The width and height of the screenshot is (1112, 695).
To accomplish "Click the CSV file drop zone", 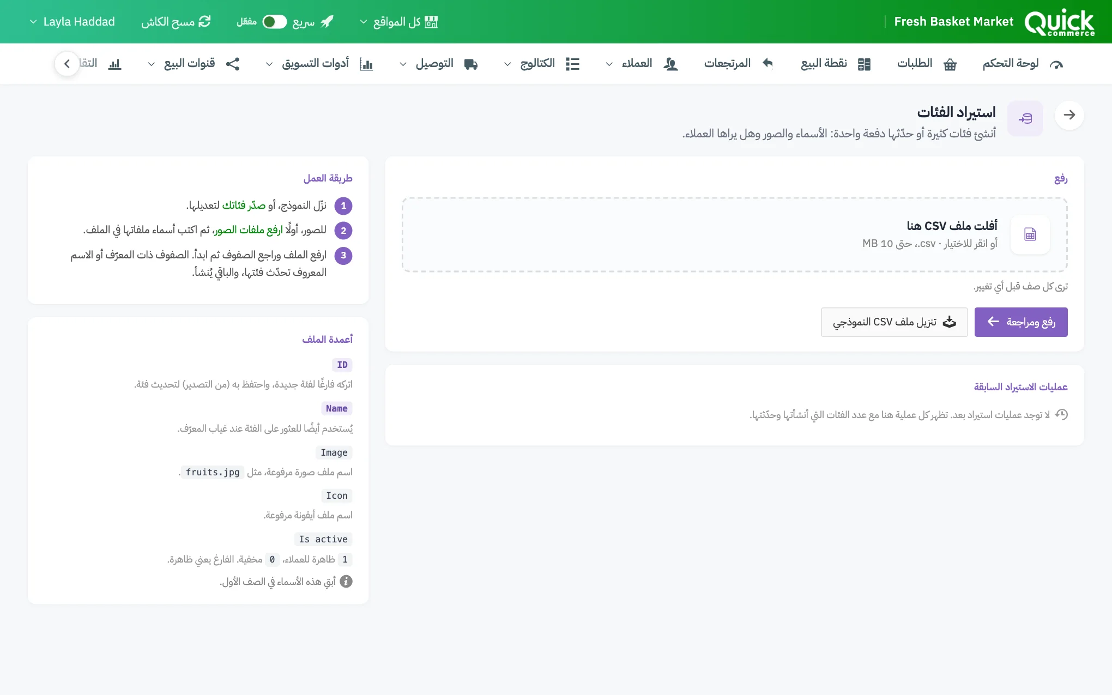I will (x=734, y=235).
